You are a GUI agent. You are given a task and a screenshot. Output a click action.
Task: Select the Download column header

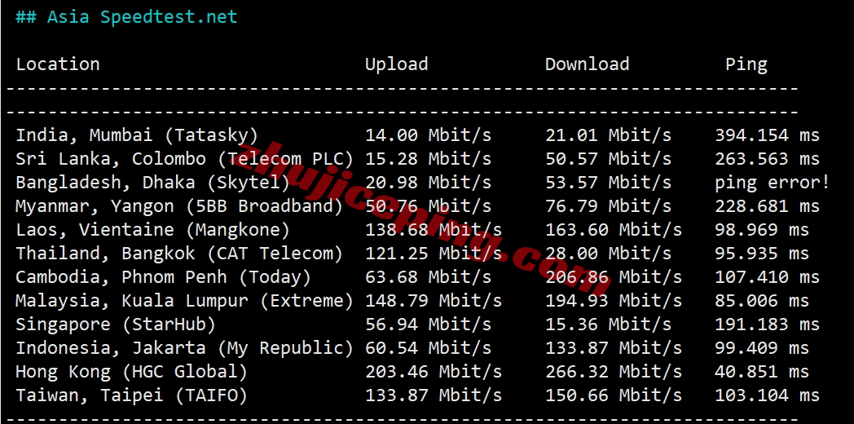pyautogui.click(x=587, y=64)
